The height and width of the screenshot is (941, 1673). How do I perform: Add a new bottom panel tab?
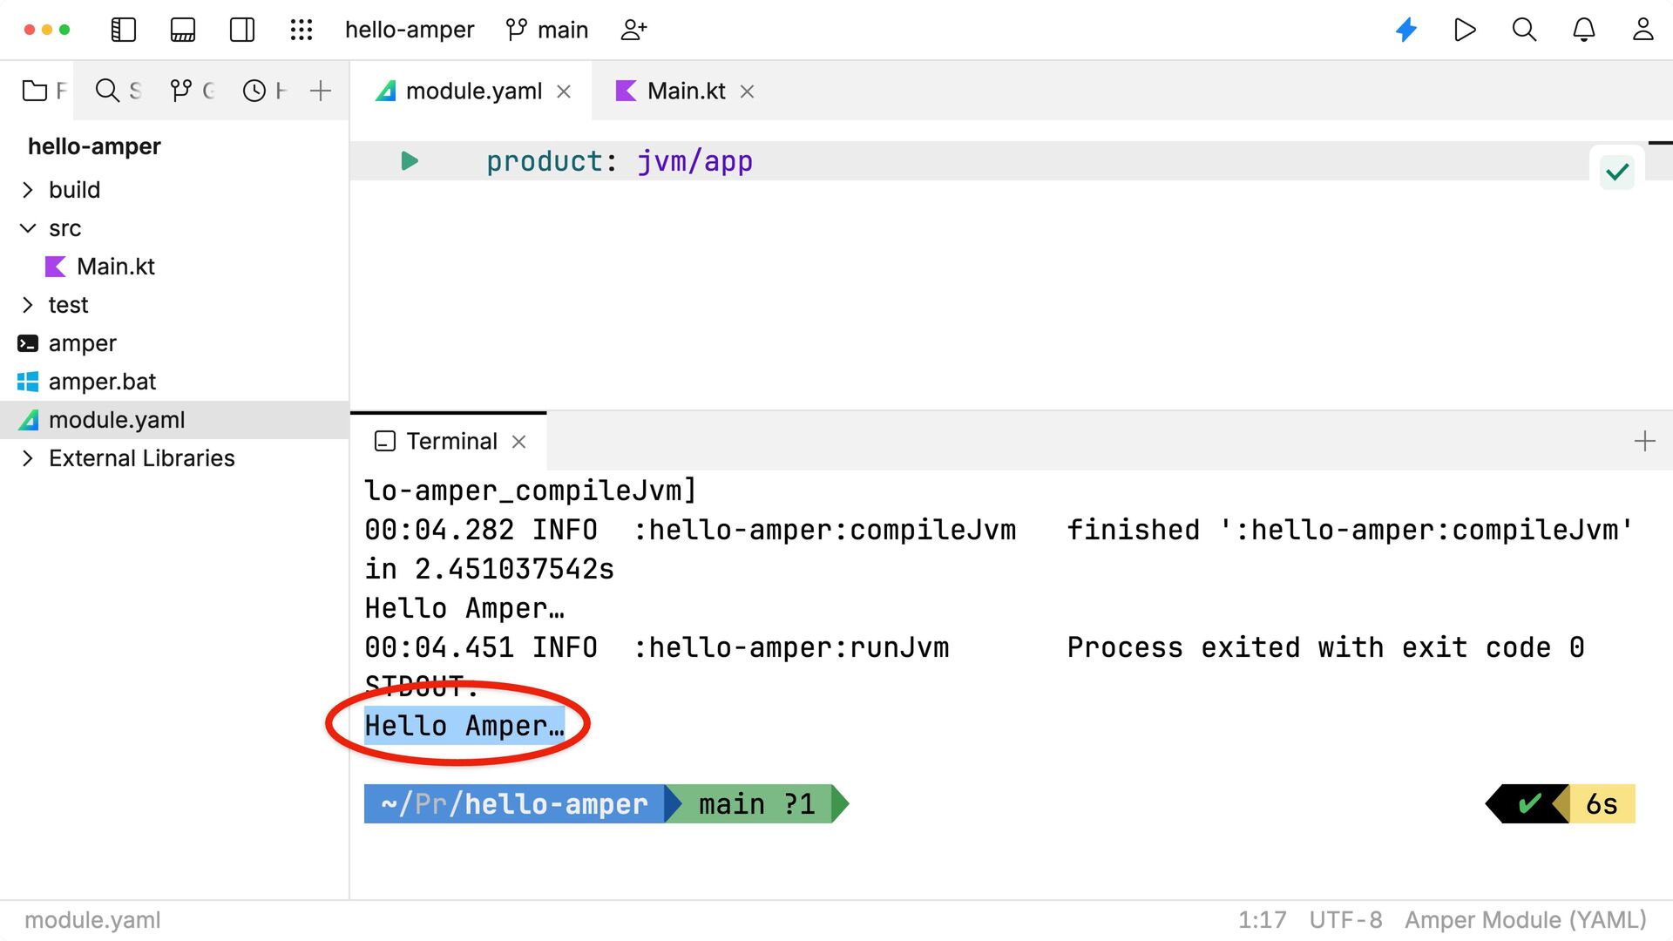1644,441
